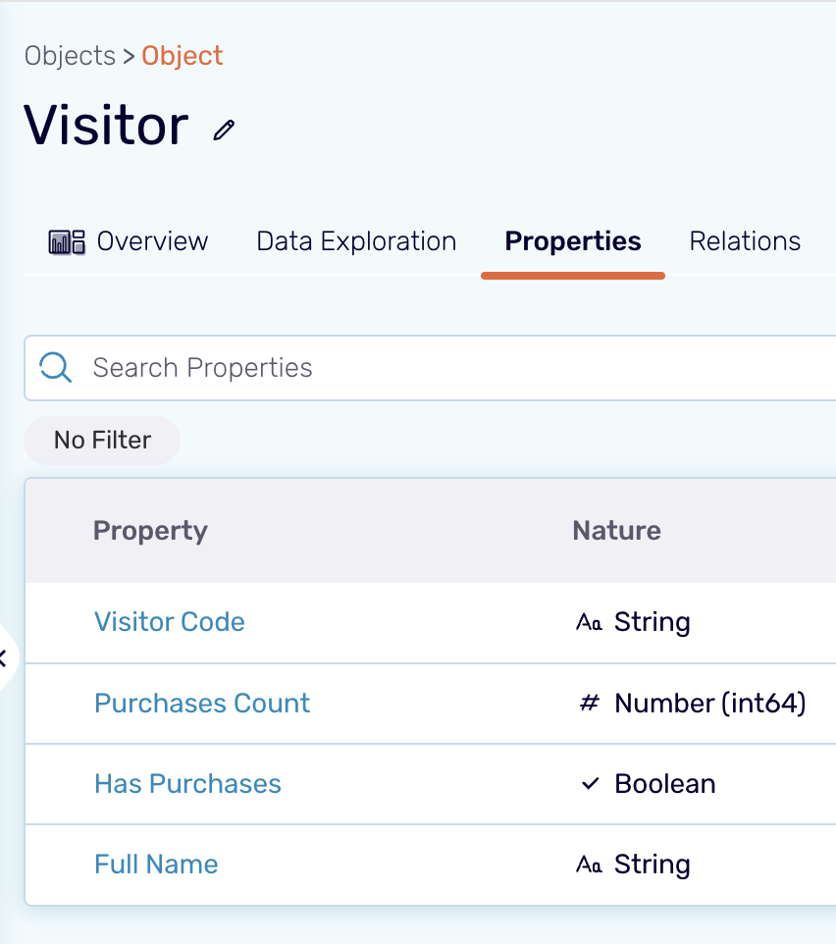Open the Full Name property
Image resolution: width=836 pixels, height=944 pixels.
[156, 865]
